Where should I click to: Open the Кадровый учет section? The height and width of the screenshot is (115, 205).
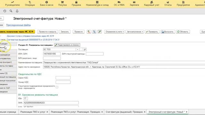click(152, 4)
